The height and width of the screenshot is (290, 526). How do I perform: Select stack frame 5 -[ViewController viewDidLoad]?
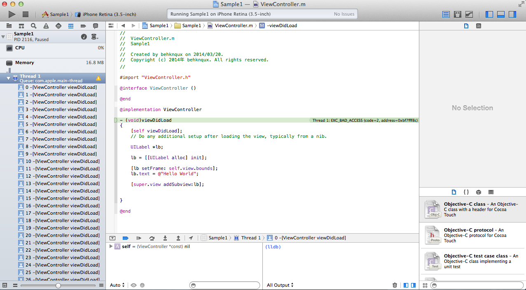pyautogui.click(x=61, y=124)
